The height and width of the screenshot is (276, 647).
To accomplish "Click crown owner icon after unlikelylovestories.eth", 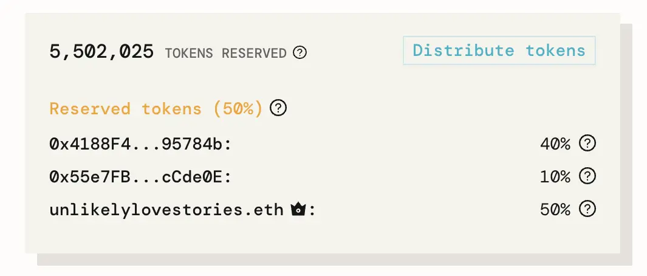I will tap(298, 210).
